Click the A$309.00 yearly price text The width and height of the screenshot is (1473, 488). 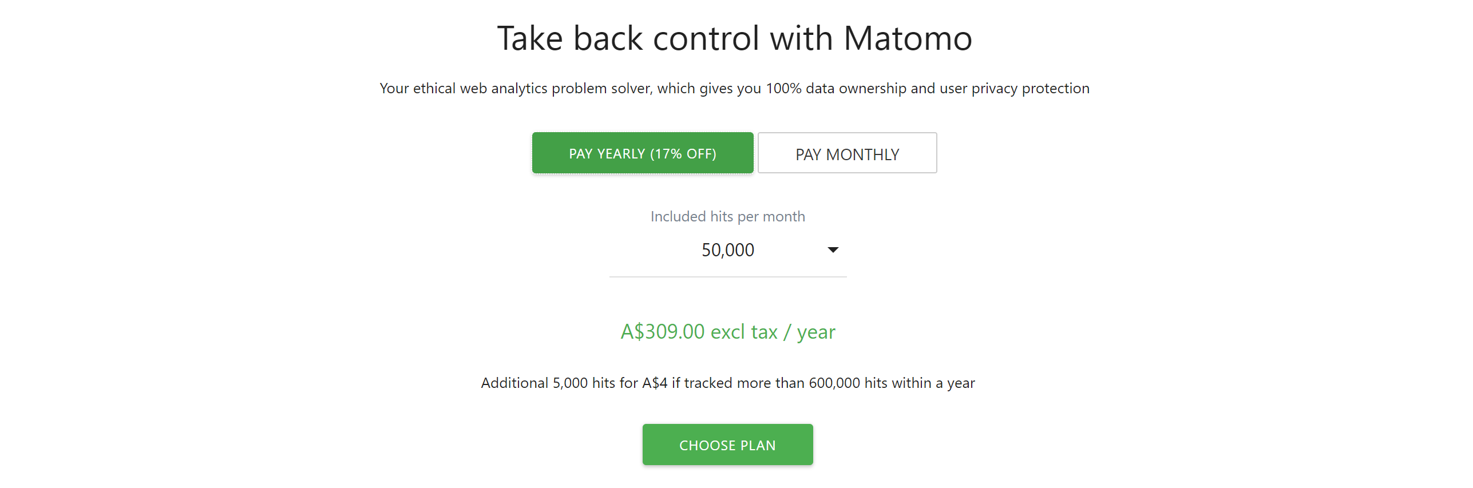(x=727, y=331)
